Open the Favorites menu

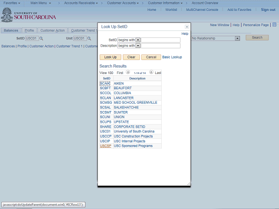pyautogui.click(x=12, y=3)
